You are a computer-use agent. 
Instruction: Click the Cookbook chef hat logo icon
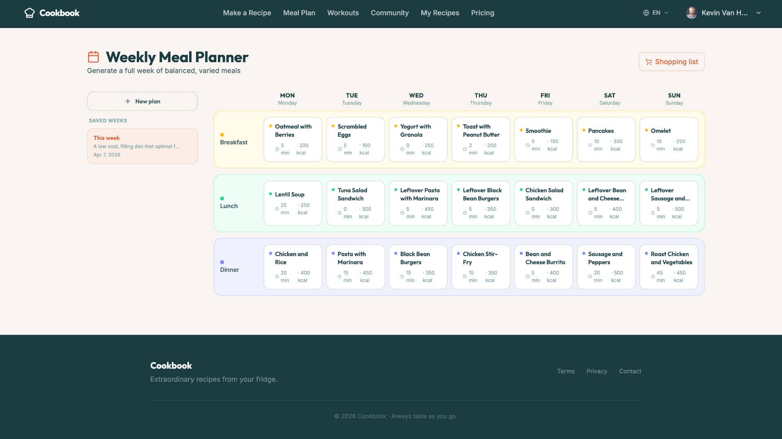[x=29, y=13]
